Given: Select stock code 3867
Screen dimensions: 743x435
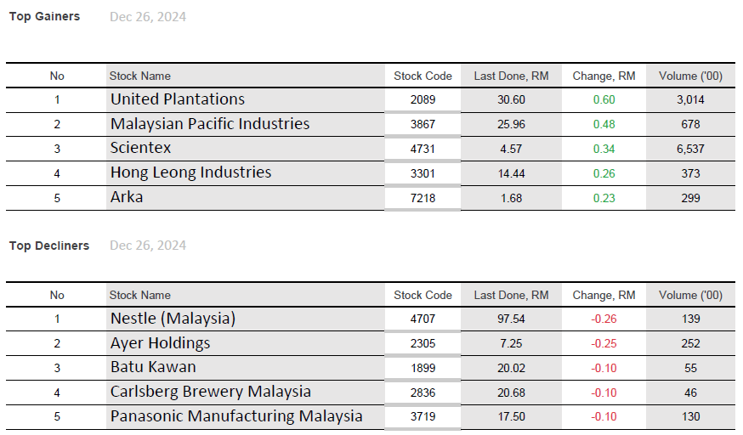Looking at the screenshot, I should click(x=423, y=125).
